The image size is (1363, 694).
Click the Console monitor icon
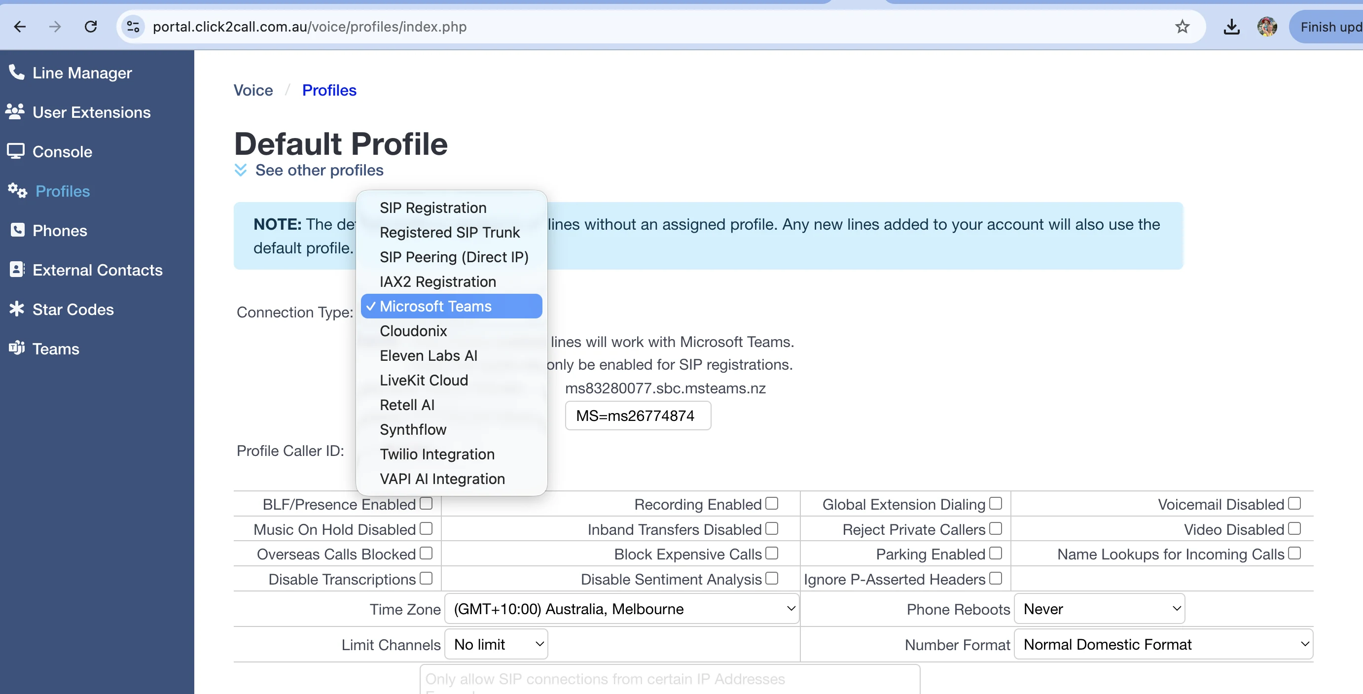point(15,151)
